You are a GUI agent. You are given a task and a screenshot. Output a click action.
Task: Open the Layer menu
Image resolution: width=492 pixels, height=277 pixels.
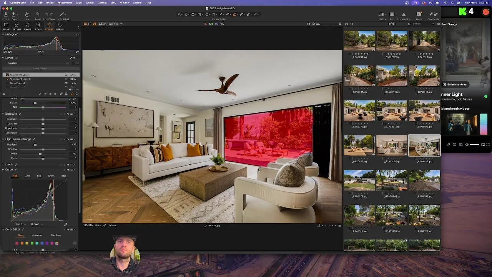79,3
